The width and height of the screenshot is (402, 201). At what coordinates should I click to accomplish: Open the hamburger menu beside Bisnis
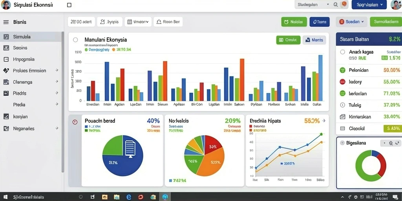(x=6, y=22)
